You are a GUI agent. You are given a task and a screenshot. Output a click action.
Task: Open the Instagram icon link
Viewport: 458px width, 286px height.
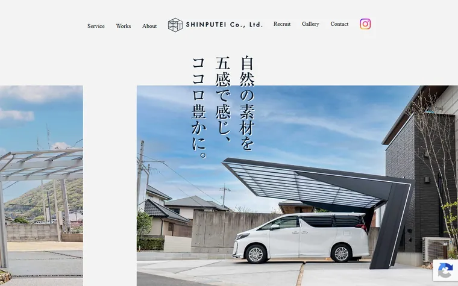[x=365, y=24]
